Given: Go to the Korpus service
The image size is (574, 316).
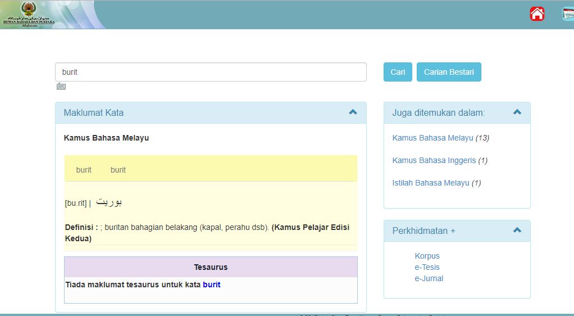Looking at the screenshot, I should point(427,256).
